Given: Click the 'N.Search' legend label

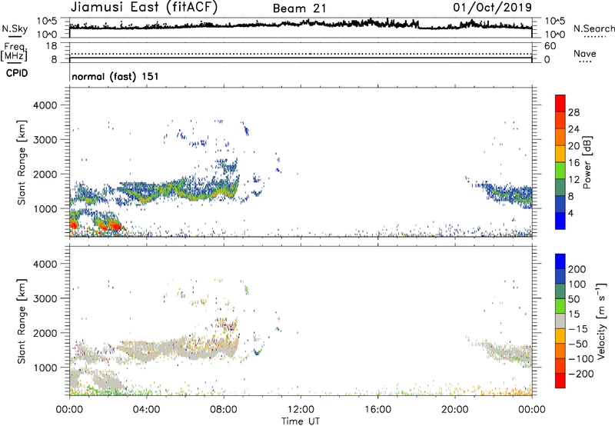Looking at the screenshot, I should click(x=594, y=28).
